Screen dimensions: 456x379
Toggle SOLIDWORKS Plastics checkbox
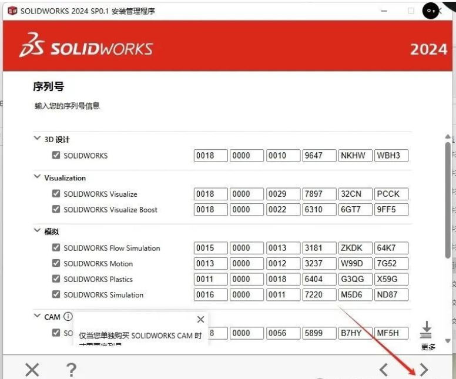tap(56, 279)
